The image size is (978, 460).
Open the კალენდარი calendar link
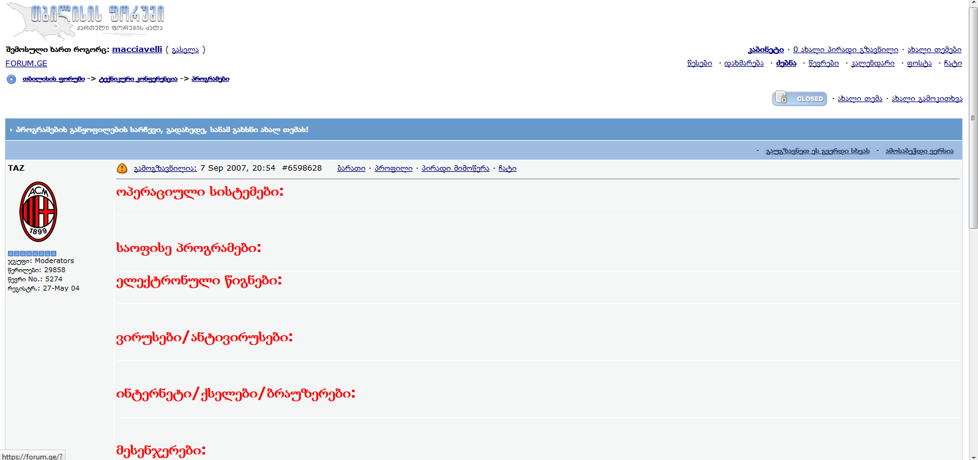[873, 64]
